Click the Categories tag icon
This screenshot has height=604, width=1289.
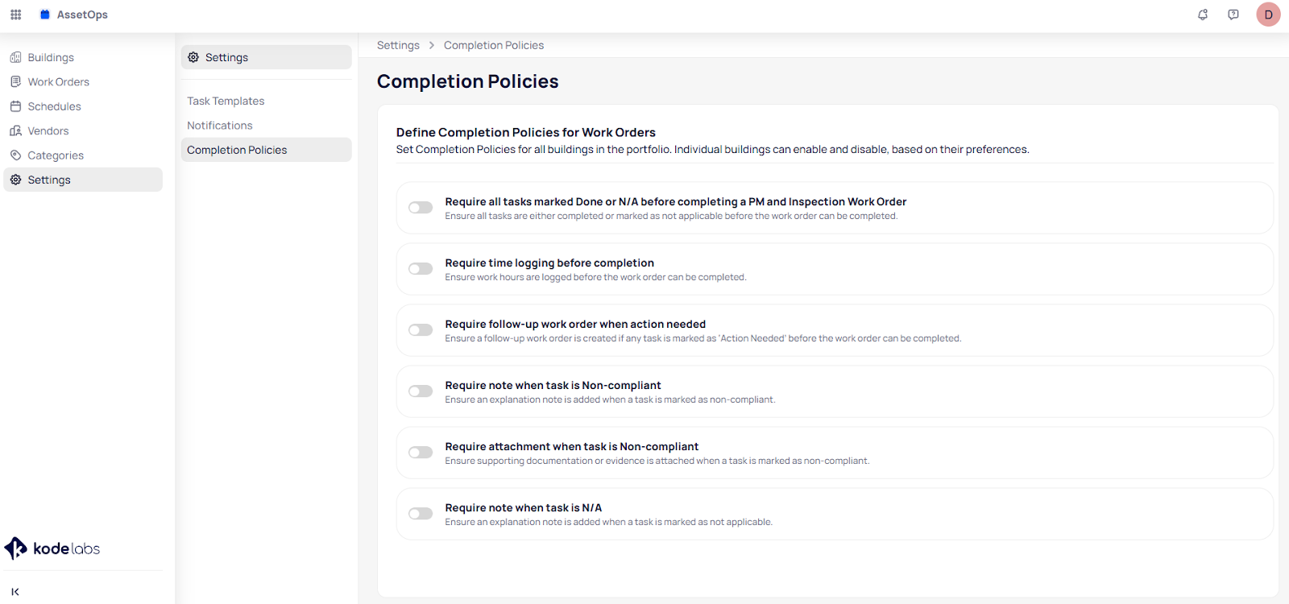[x=15, y=155]
